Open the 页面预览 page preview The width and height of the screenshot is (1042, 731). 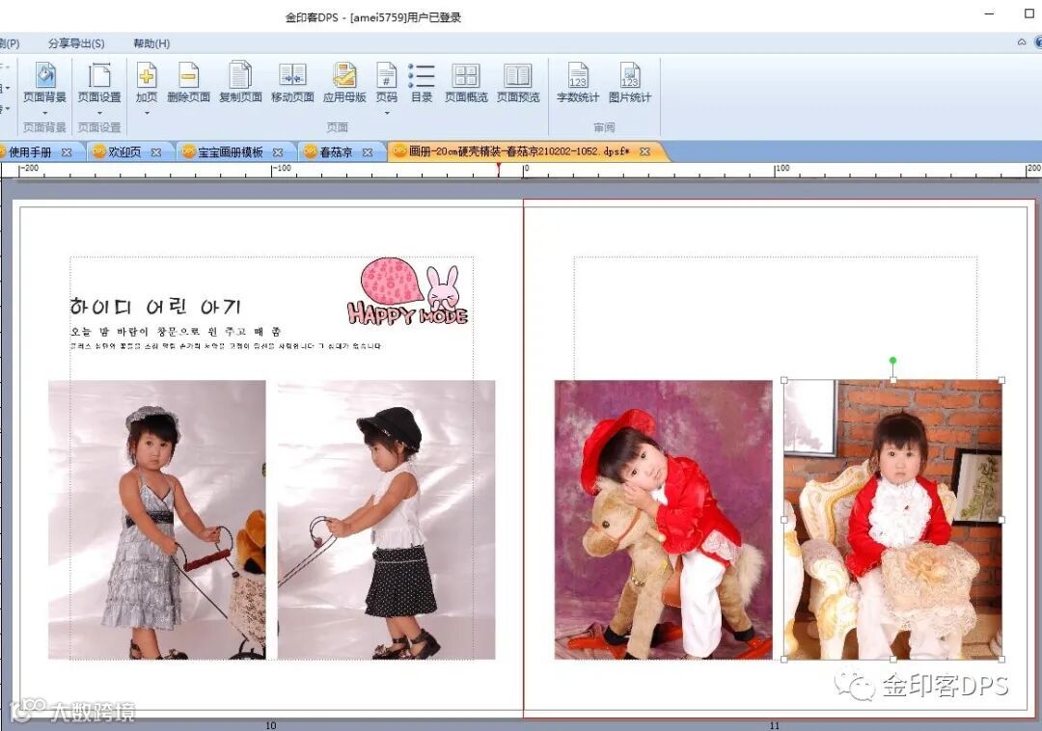[518, 82]
